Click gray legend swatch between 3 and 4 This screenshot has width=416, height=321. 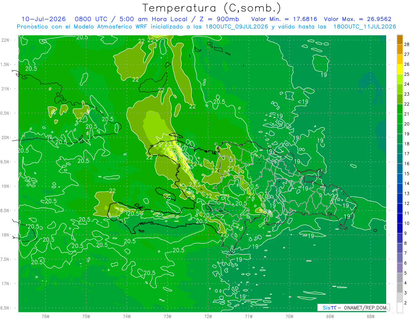pos(400,288)
